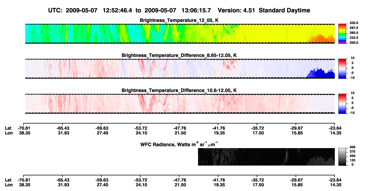Click the 232.5 colorbar tick label

point(354,38)
